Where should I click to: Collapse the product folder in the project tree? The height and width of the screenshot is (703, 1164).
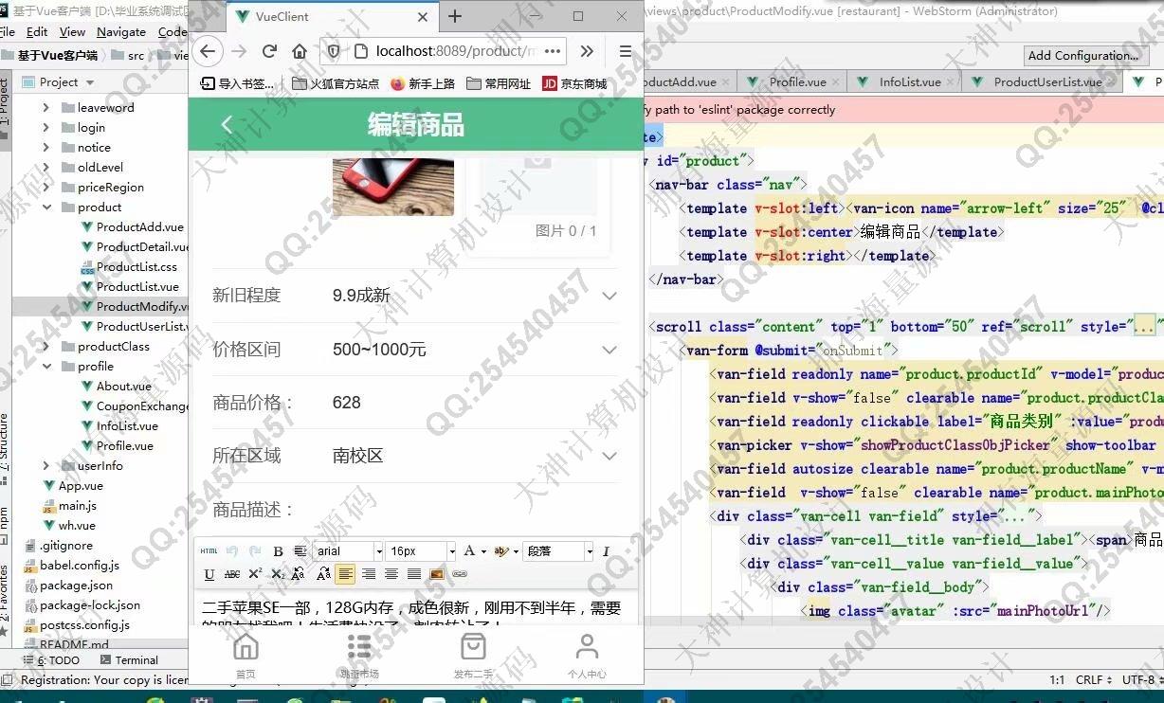pos(45,207)
